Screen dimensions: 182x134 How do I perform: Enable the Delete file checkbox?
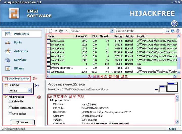(x=10, y=101)
